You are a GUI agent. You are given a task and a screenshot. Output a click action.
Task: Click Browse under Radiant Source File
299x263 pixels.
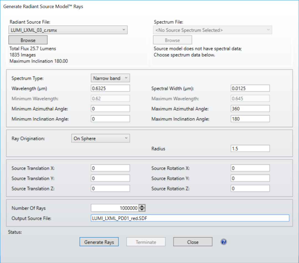point(28,40)
